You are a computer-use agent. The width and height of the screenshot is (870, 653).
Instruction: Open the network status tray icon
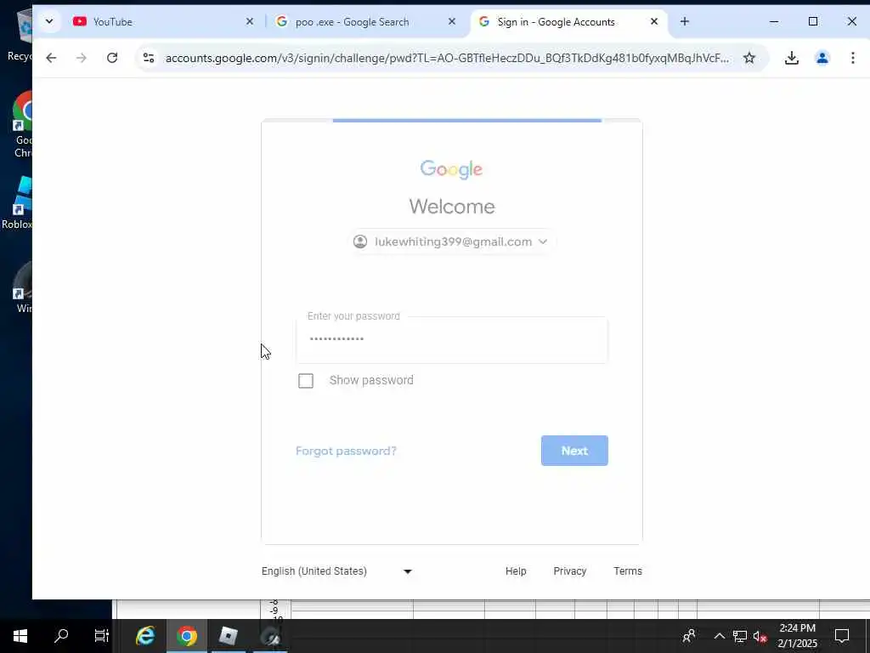pyautogui.click(x=740, y=636)
